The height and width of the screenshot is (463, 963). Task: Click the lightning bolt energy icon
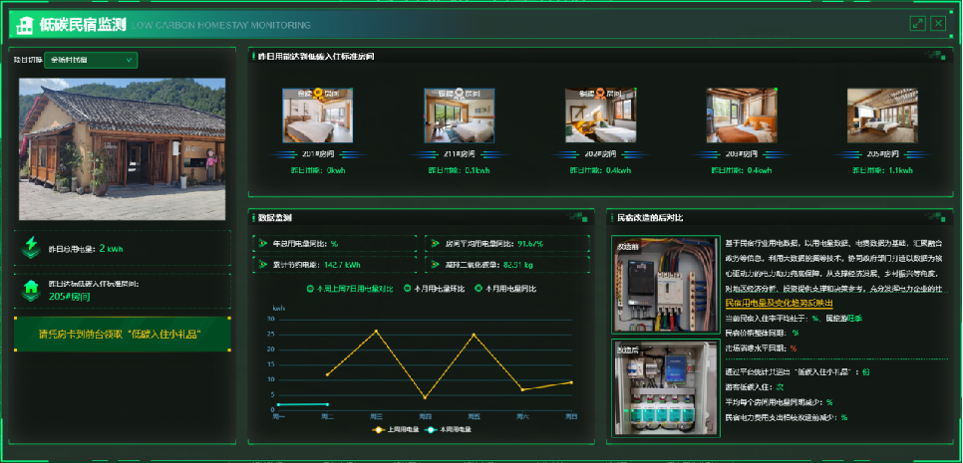[31, 248]
